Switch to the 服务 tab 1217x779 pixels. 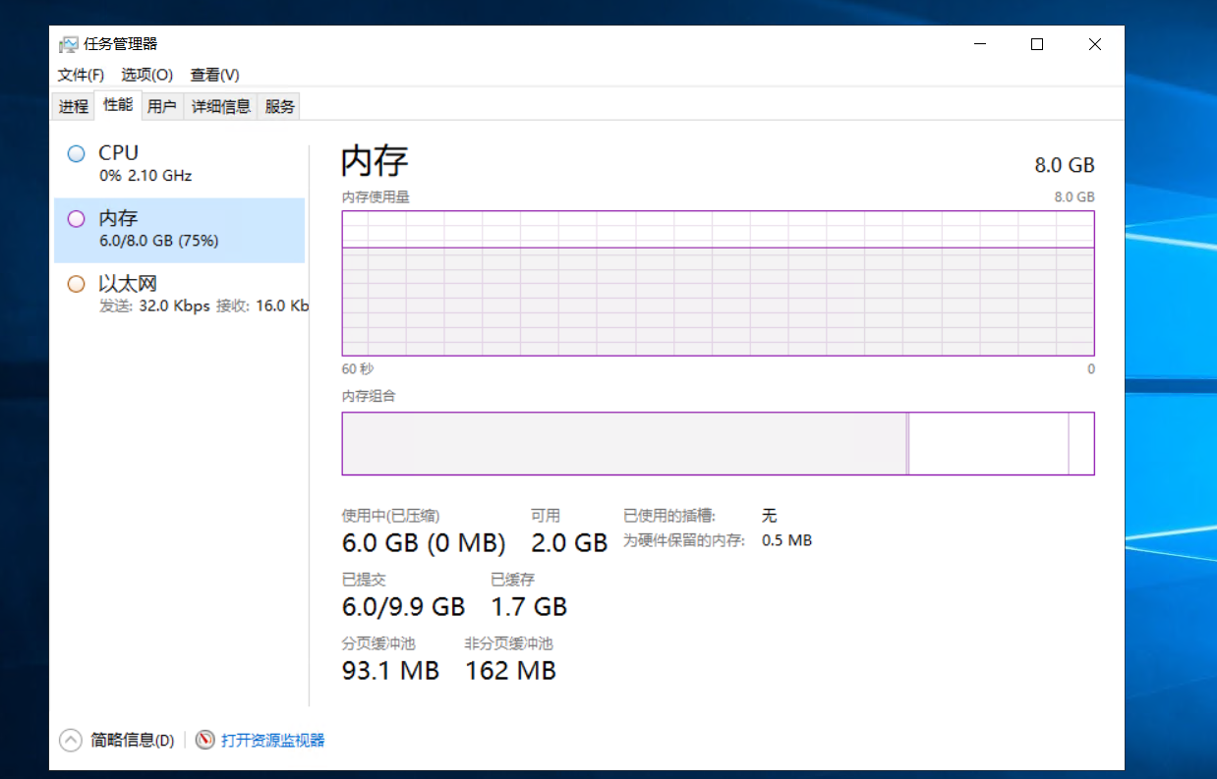(x=279, y=106)
